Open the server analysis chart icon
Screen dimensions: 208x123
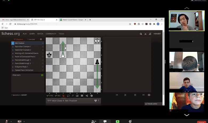[77, 96]
